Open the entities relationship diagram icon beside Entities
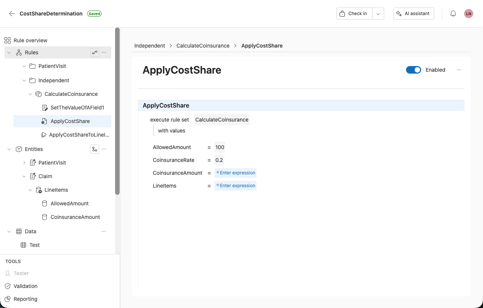 coord(95,149)
